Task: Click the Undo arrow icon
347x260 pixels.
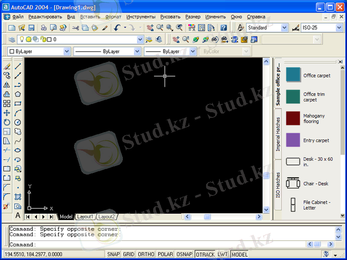Action: click(117, 28)
